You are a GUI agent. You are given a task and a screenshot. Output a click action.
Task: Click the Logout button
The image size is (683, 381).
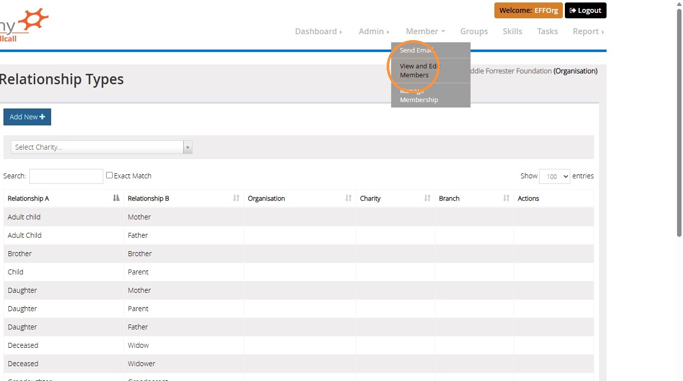pyautogui.click(x=586, y=10)
